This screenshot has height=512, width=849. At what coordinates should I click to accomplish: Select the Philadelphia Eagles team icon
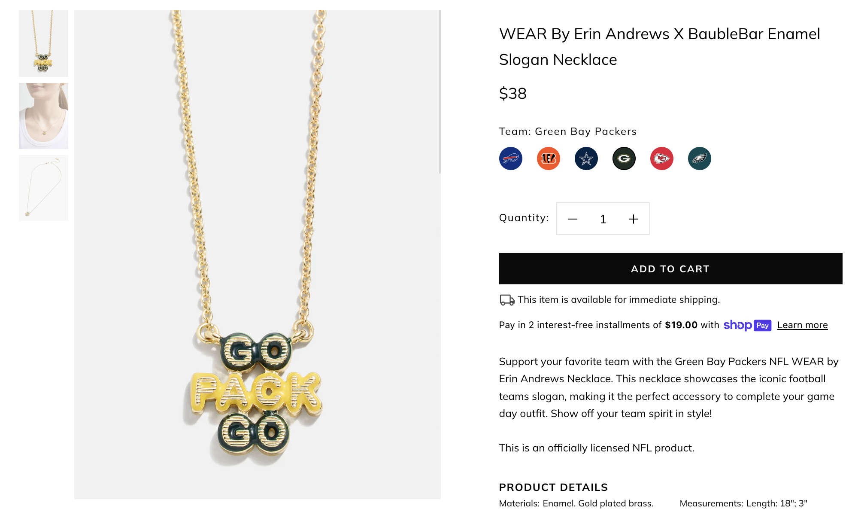(699, 158)
